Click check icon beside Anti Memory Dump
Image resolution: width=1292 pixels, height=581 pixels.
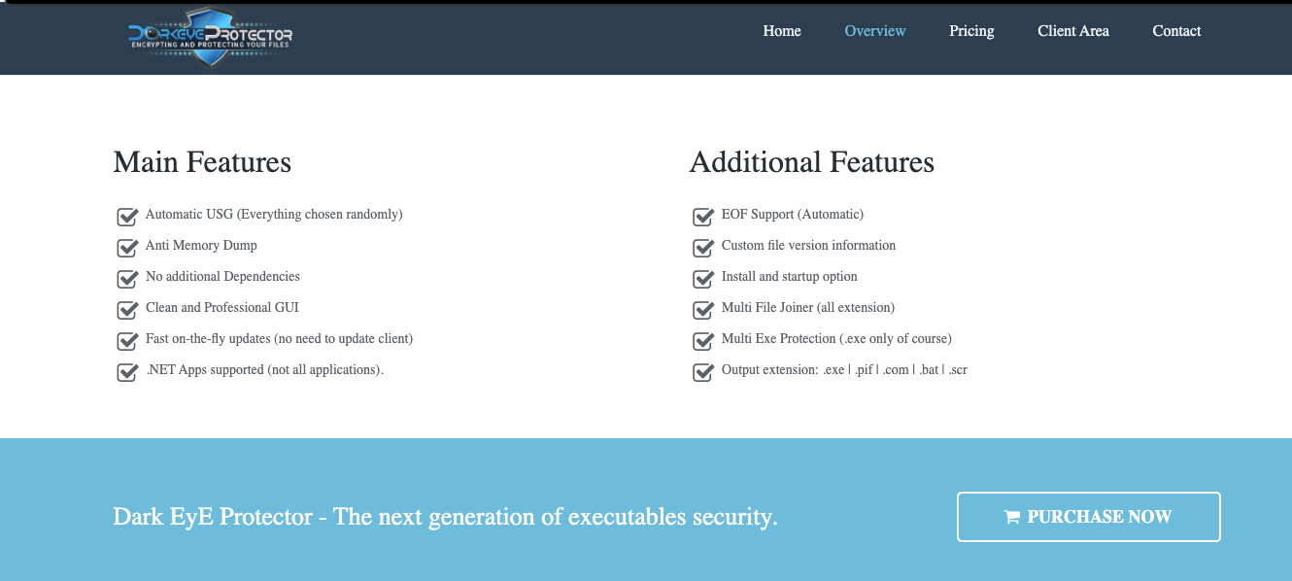(127, 247)
